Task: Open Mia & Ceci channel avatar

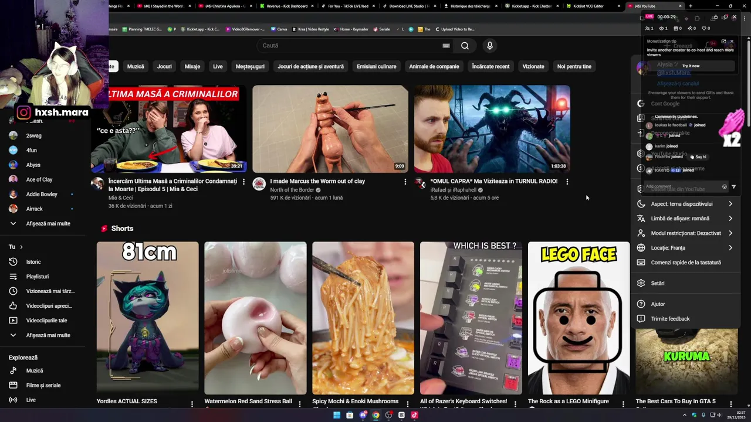Action: [x=97, y=184]
